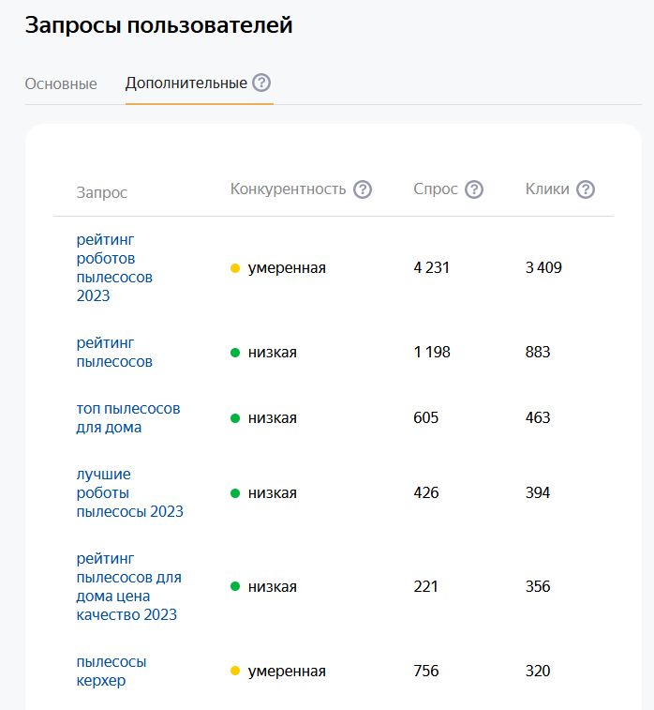Click the Клики column header text
Viewport: 654px width, 710px height.
(x=547, y=189)
